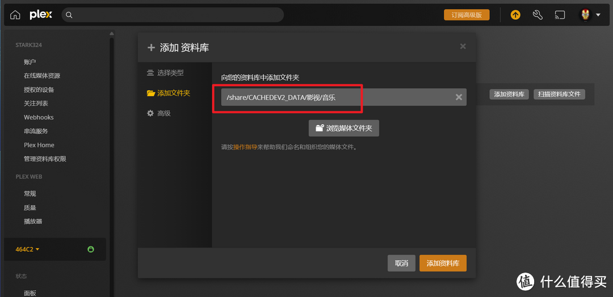Open 授权的设备 settings
Image resolution: width=613 pixels, height=297 pixels.
39,90
